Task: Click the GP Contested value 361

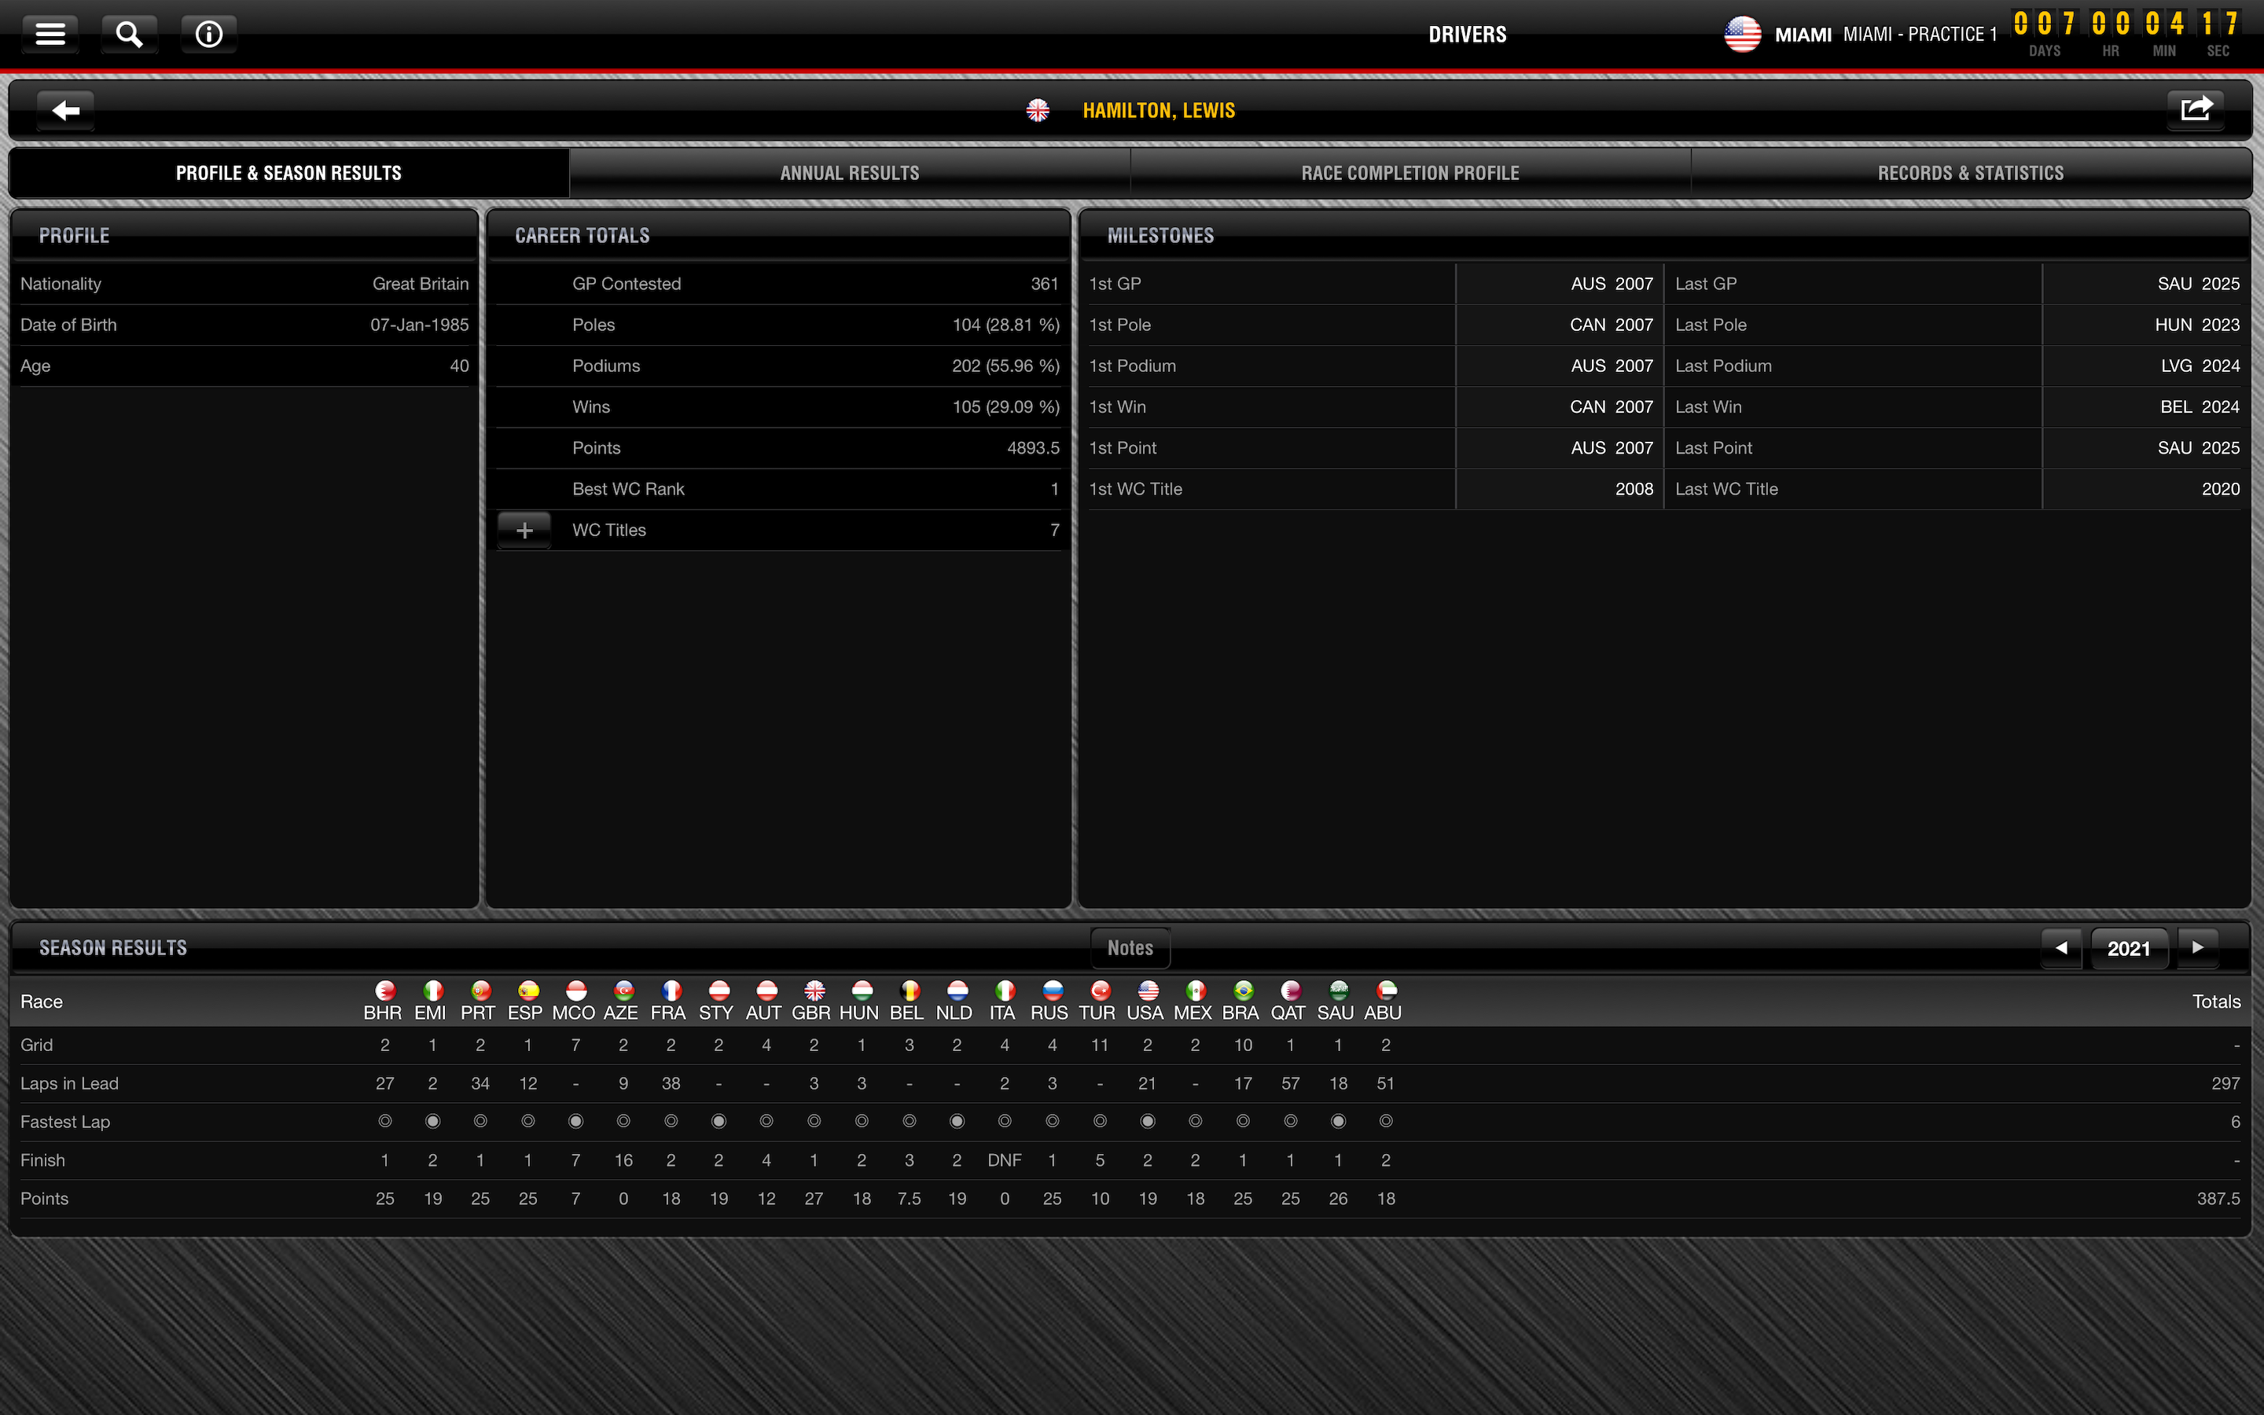Action: (x=1044, y=284)
